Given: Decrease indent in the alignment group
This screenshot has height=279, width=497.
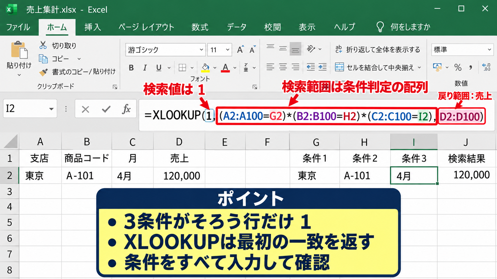Looking at the screenshot, I should 311,67.
